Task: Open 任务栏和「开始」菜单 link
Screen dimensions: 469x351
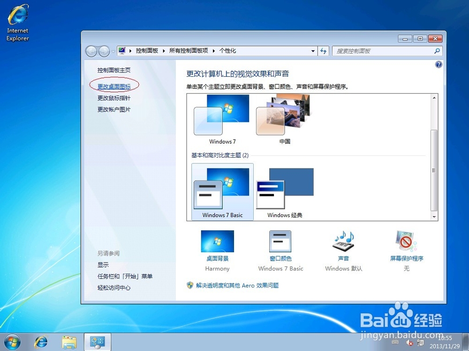Action: 125,277
